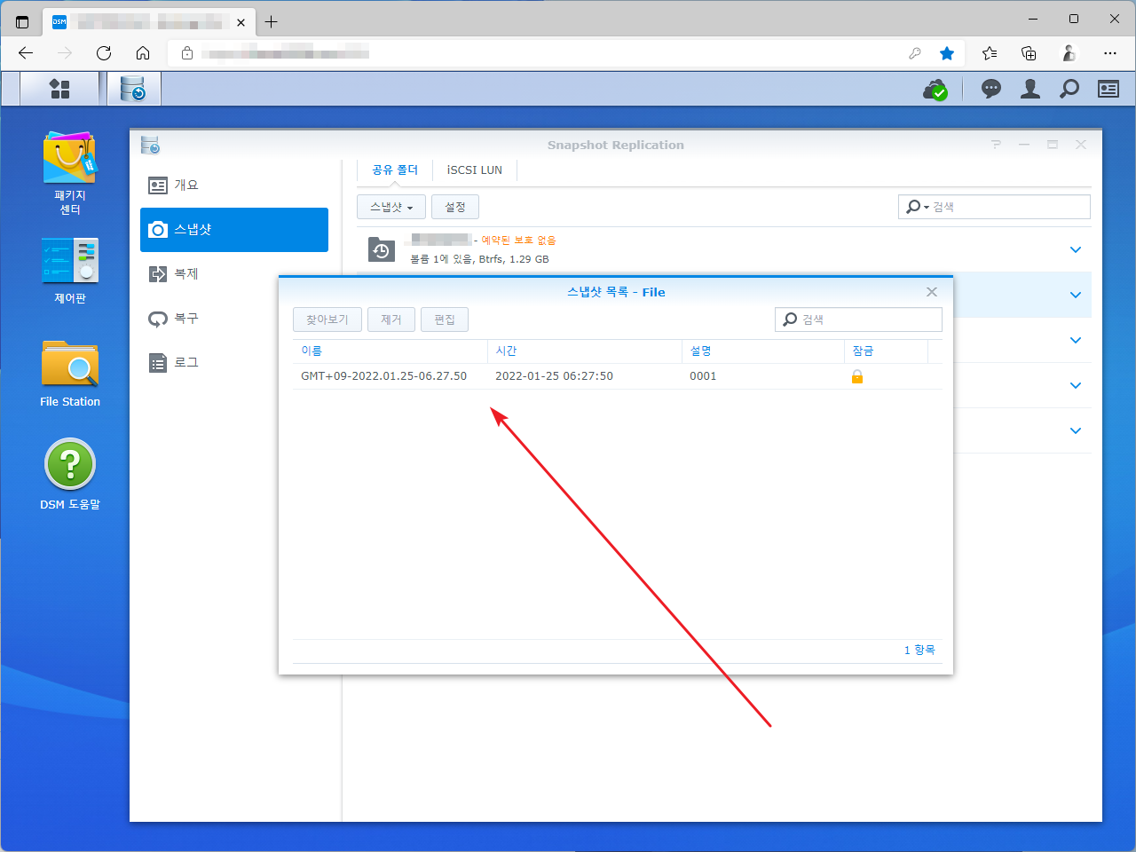
Task: Go to browser home page
Action: click(x=143, y=53)
